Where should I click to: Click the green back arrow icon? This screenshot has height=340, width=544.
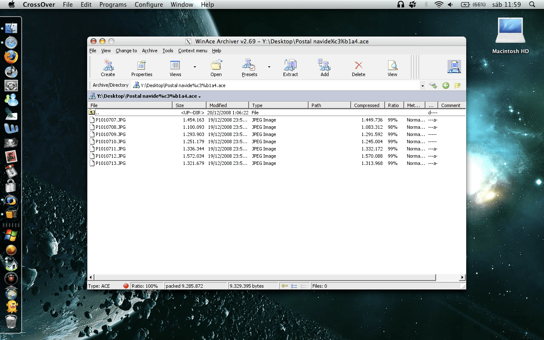pos(445,85)
